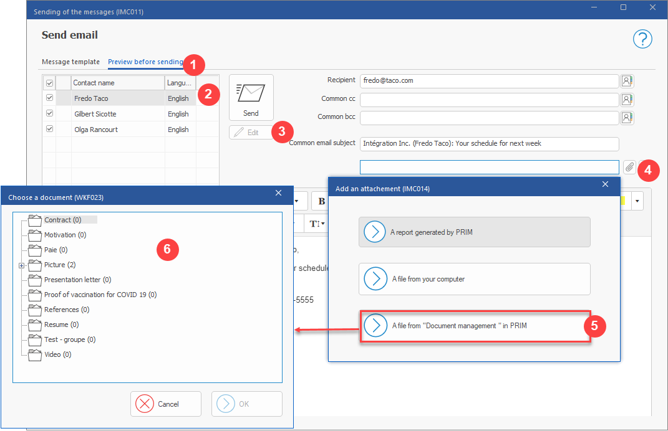Choose A file from your computer
Viewport: 668px width, 431px height.
(x=474, y=279)
